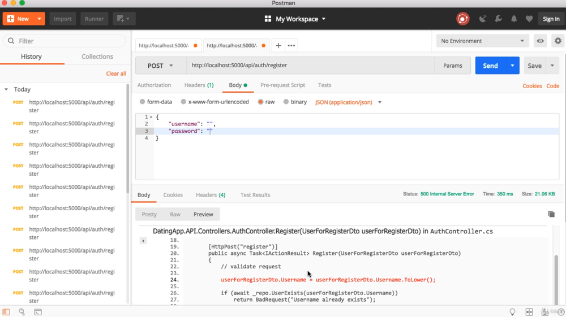Viewport: 566px width, 317px height.
Task: Open manage environments gear icon
Action: (558, 41)
